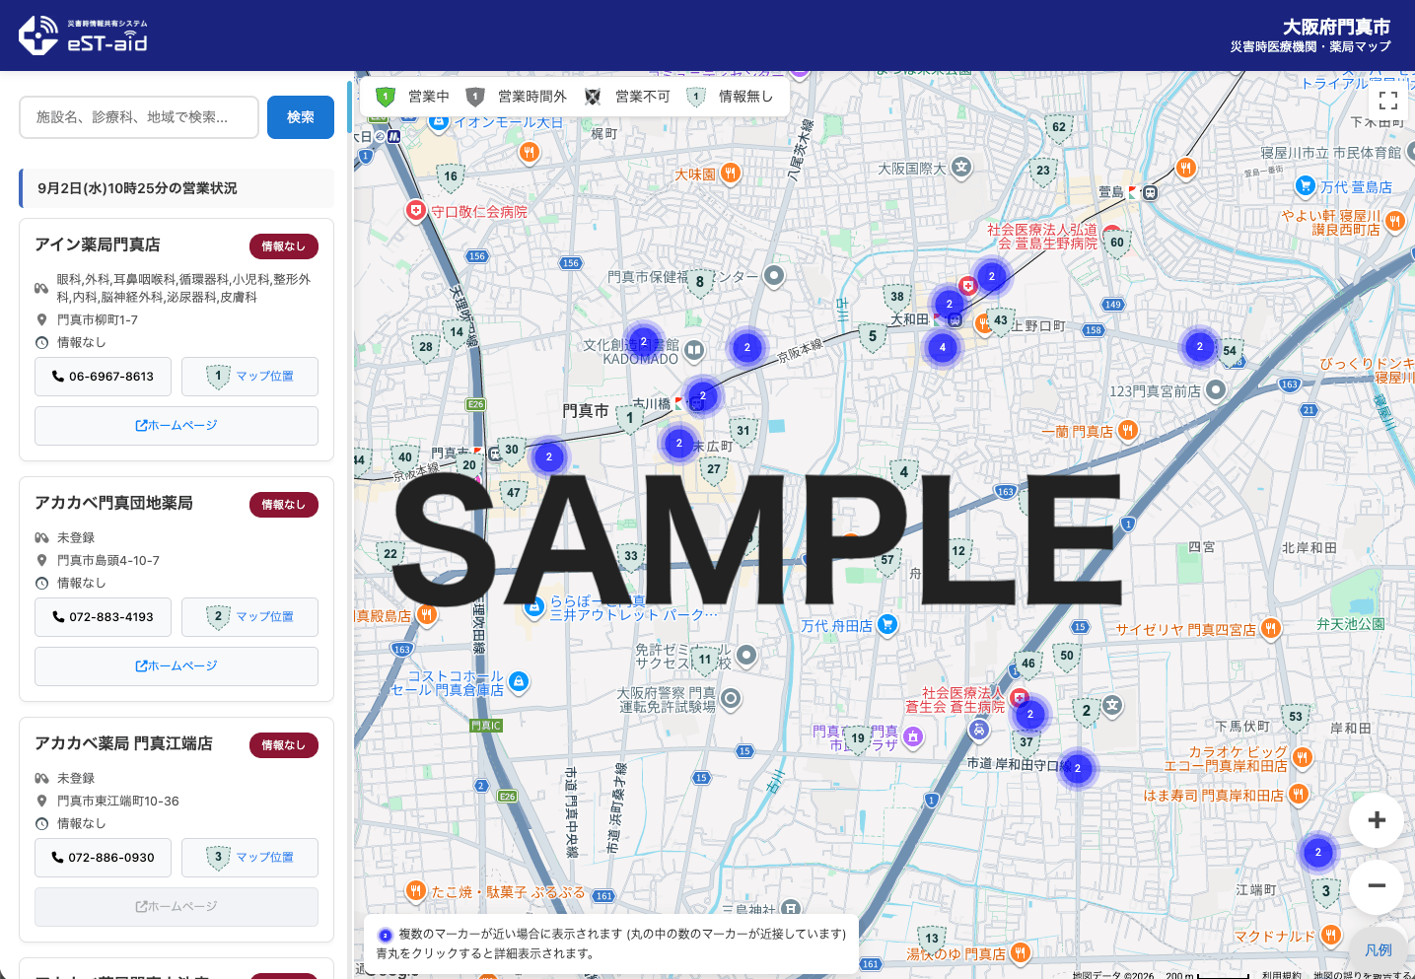Click the eST-aid logo in header

84,35
